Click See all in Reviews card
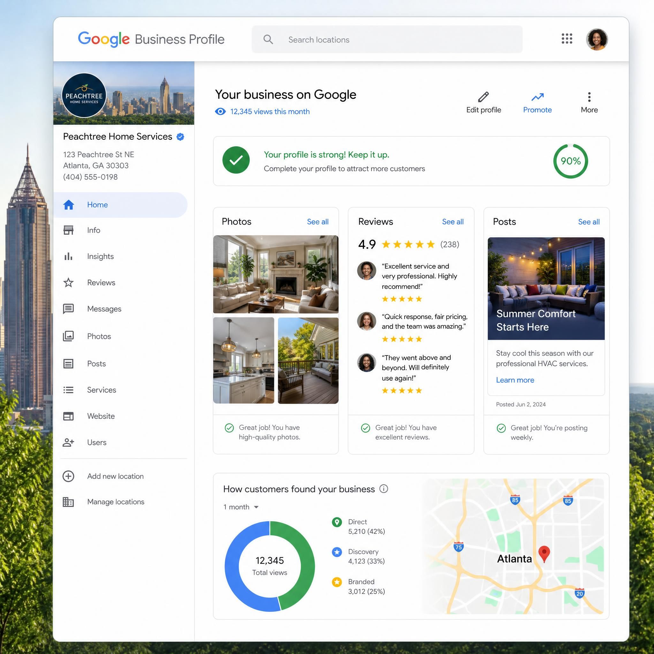This screenshot has width=654, height=654. (x=452, y=222)
